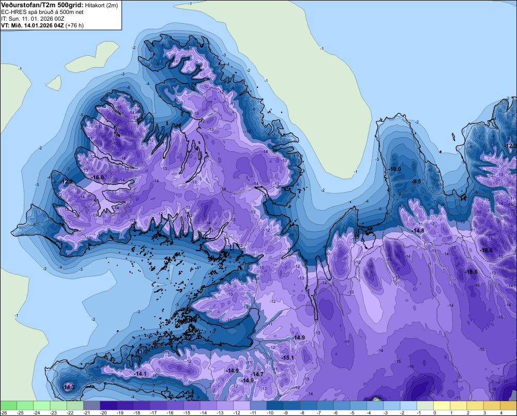Pick the legend swatch labeled 2
517x416 pixels.
pos(475,405)
